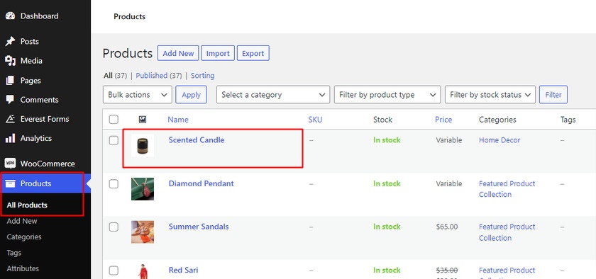Open the Red Sari thumbnail
The image size is (596, 279).
[x=143, y=272]
